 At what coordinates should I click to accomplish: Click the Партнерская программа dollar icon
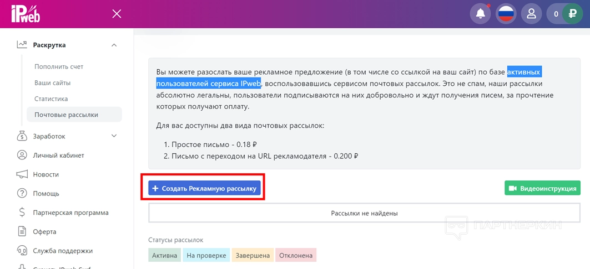(22, 213)
